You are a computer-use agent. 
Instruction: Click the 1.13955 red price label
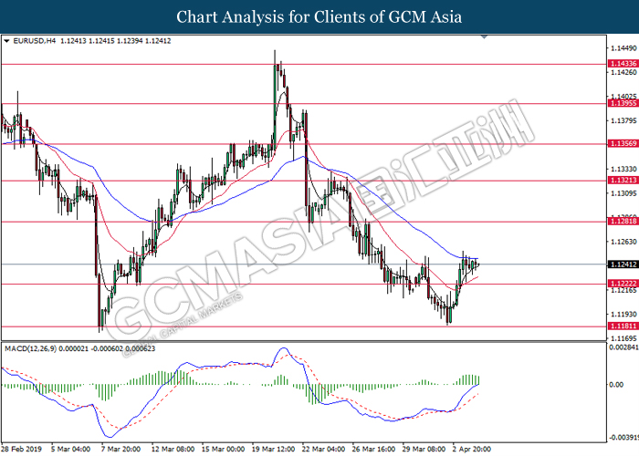(623, 103)
